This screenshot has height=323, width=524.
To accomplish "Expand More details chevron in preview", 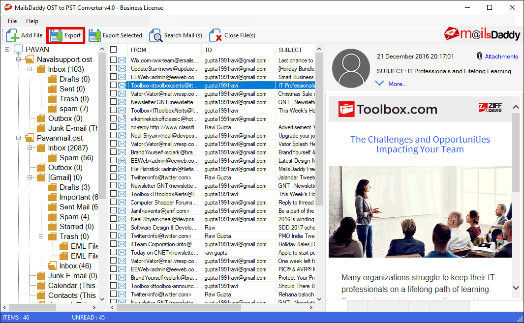I will (x=379, y=83).
